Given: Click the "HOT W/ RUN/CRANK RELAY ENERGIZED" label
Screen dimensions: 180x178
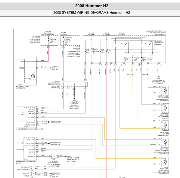Looking at the screenshot, I should point(48,33).
